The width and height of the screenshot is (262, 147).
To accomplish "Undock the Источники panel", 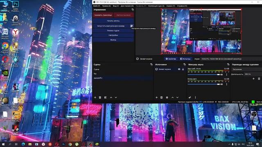I will pos(185,65).
